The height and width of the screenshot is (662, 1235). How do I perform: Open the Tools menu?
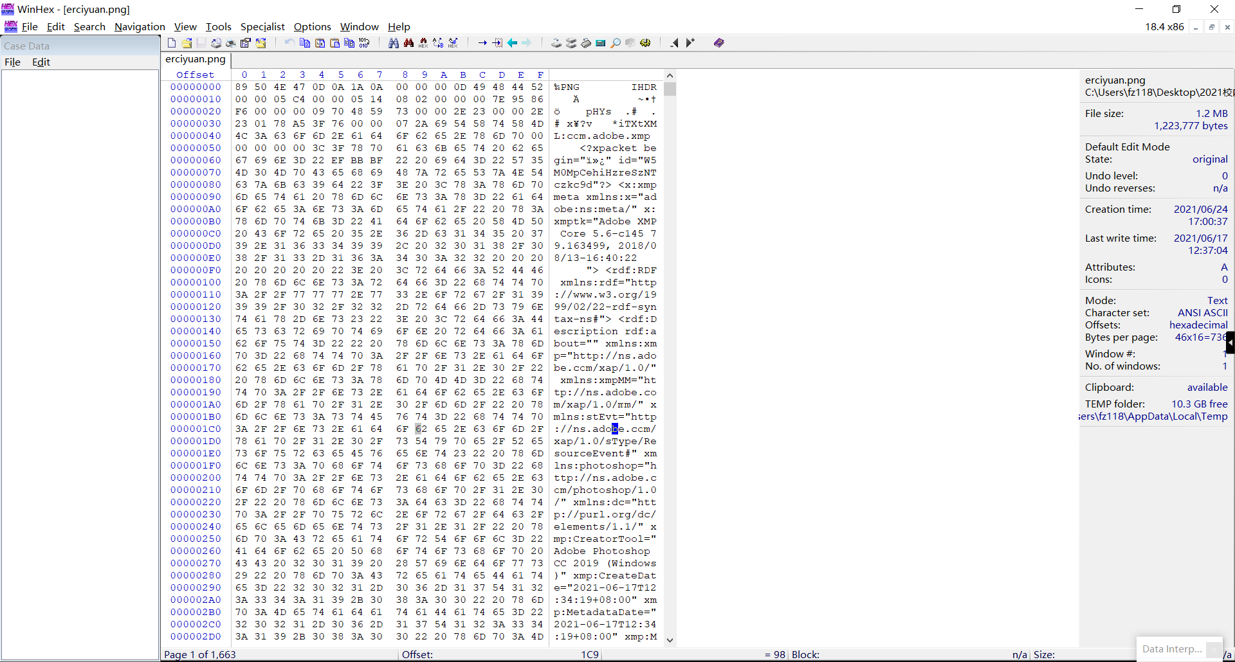(218, 27)
